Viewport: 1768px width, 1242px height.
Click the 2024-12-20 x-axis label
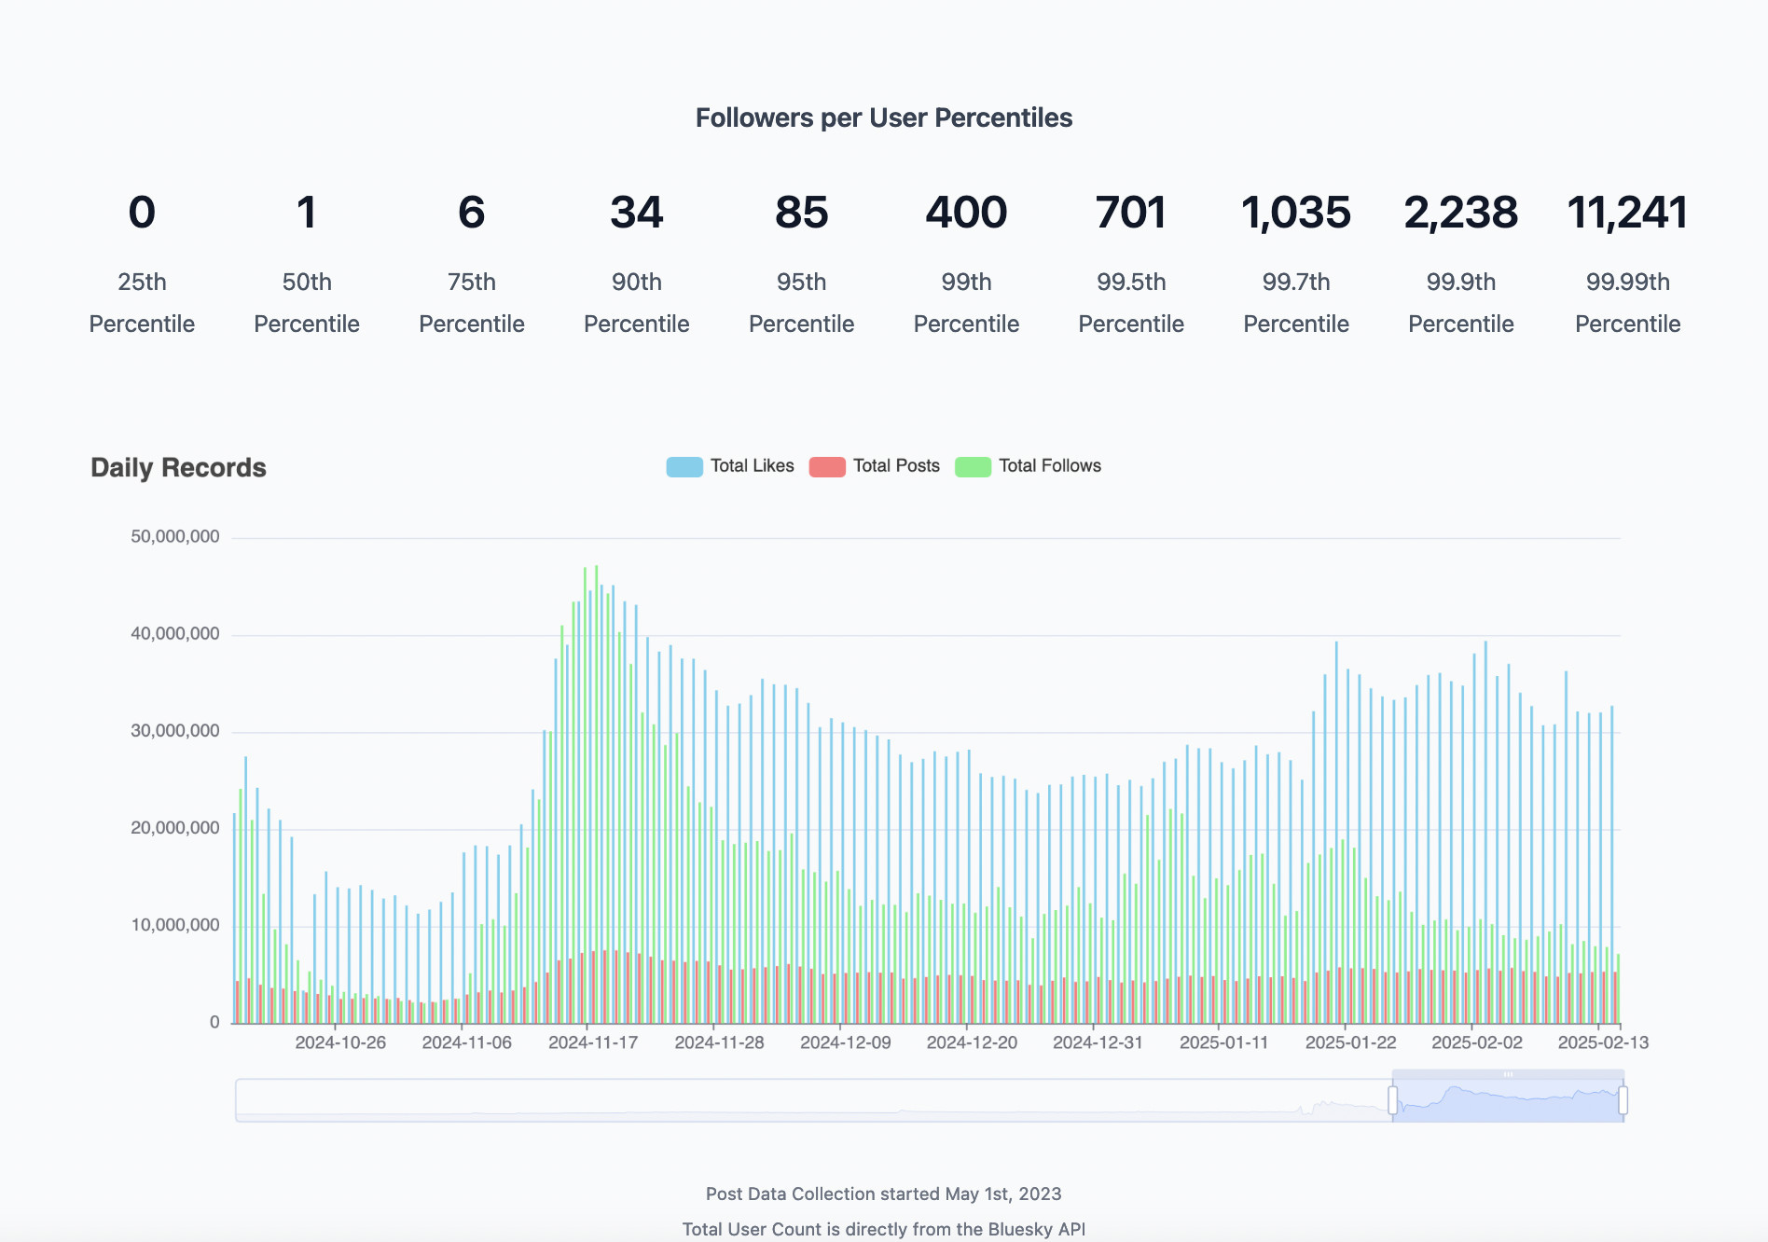[972, 1042]
